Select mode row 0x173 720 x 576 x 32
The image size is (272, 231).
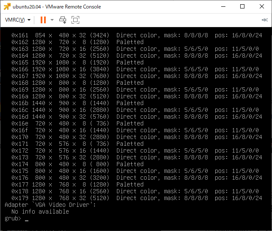coord(137,157)
